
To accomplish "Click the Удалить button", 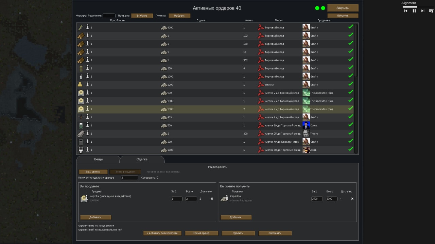I will click(x=238, y=233).
